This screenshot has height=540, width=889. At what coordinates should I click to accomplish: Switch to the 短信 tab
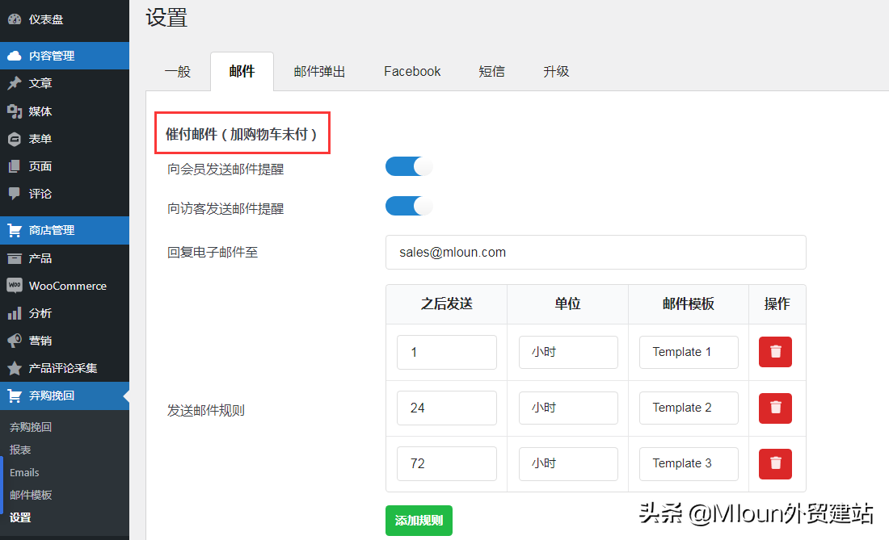click(491, 71)
